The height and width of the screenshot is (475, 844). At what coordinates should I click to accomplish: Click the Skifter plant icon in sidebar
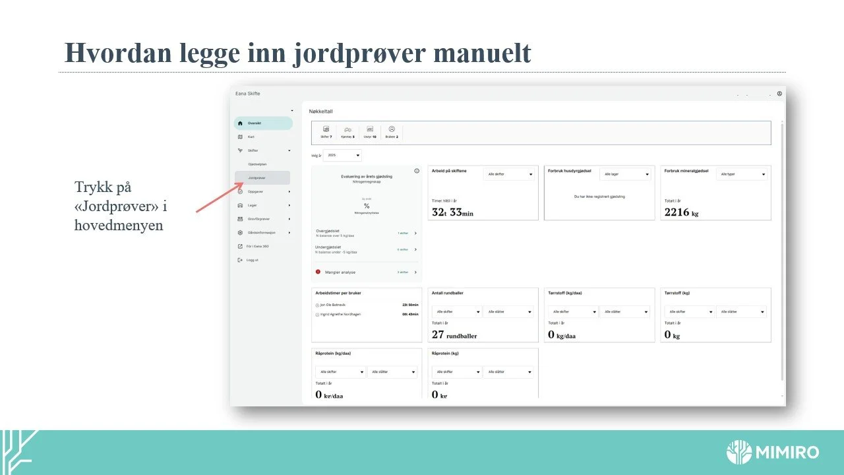pos(240,150)
